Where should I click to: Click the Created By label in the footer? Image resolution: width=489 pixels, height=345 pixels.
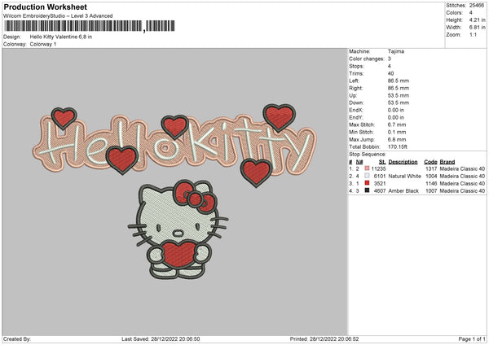pyautogui.click(x=17, y=338)
